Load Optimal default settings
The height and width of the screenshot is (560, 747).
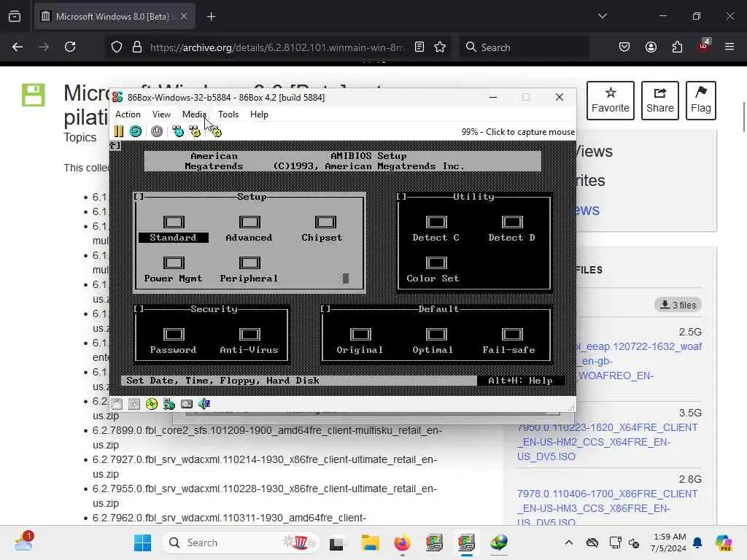[x=433, y=341]
